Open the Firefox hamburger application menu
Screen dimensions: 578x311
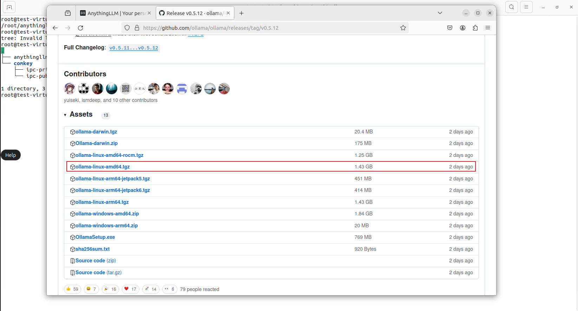point(488,28)
